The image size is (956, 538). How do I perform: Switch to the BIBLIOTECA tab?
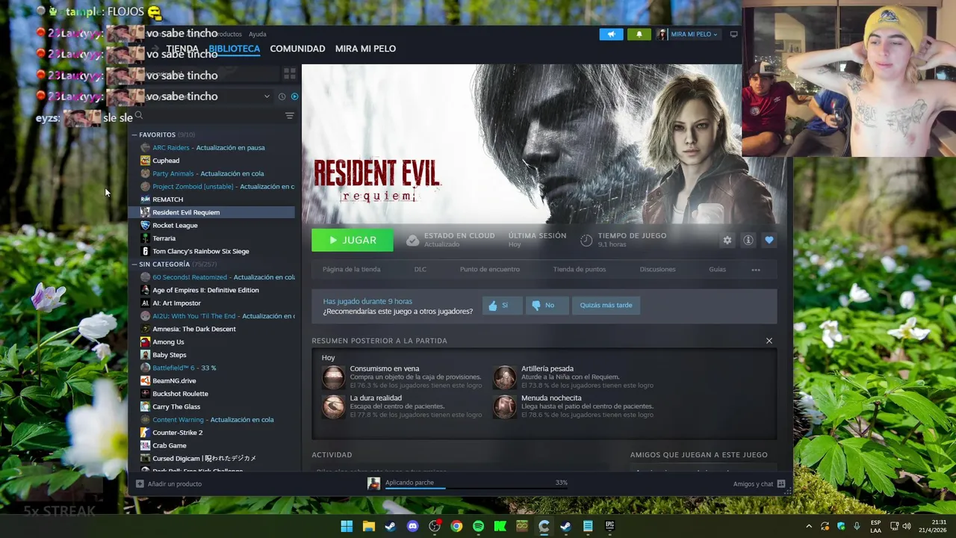235,49
